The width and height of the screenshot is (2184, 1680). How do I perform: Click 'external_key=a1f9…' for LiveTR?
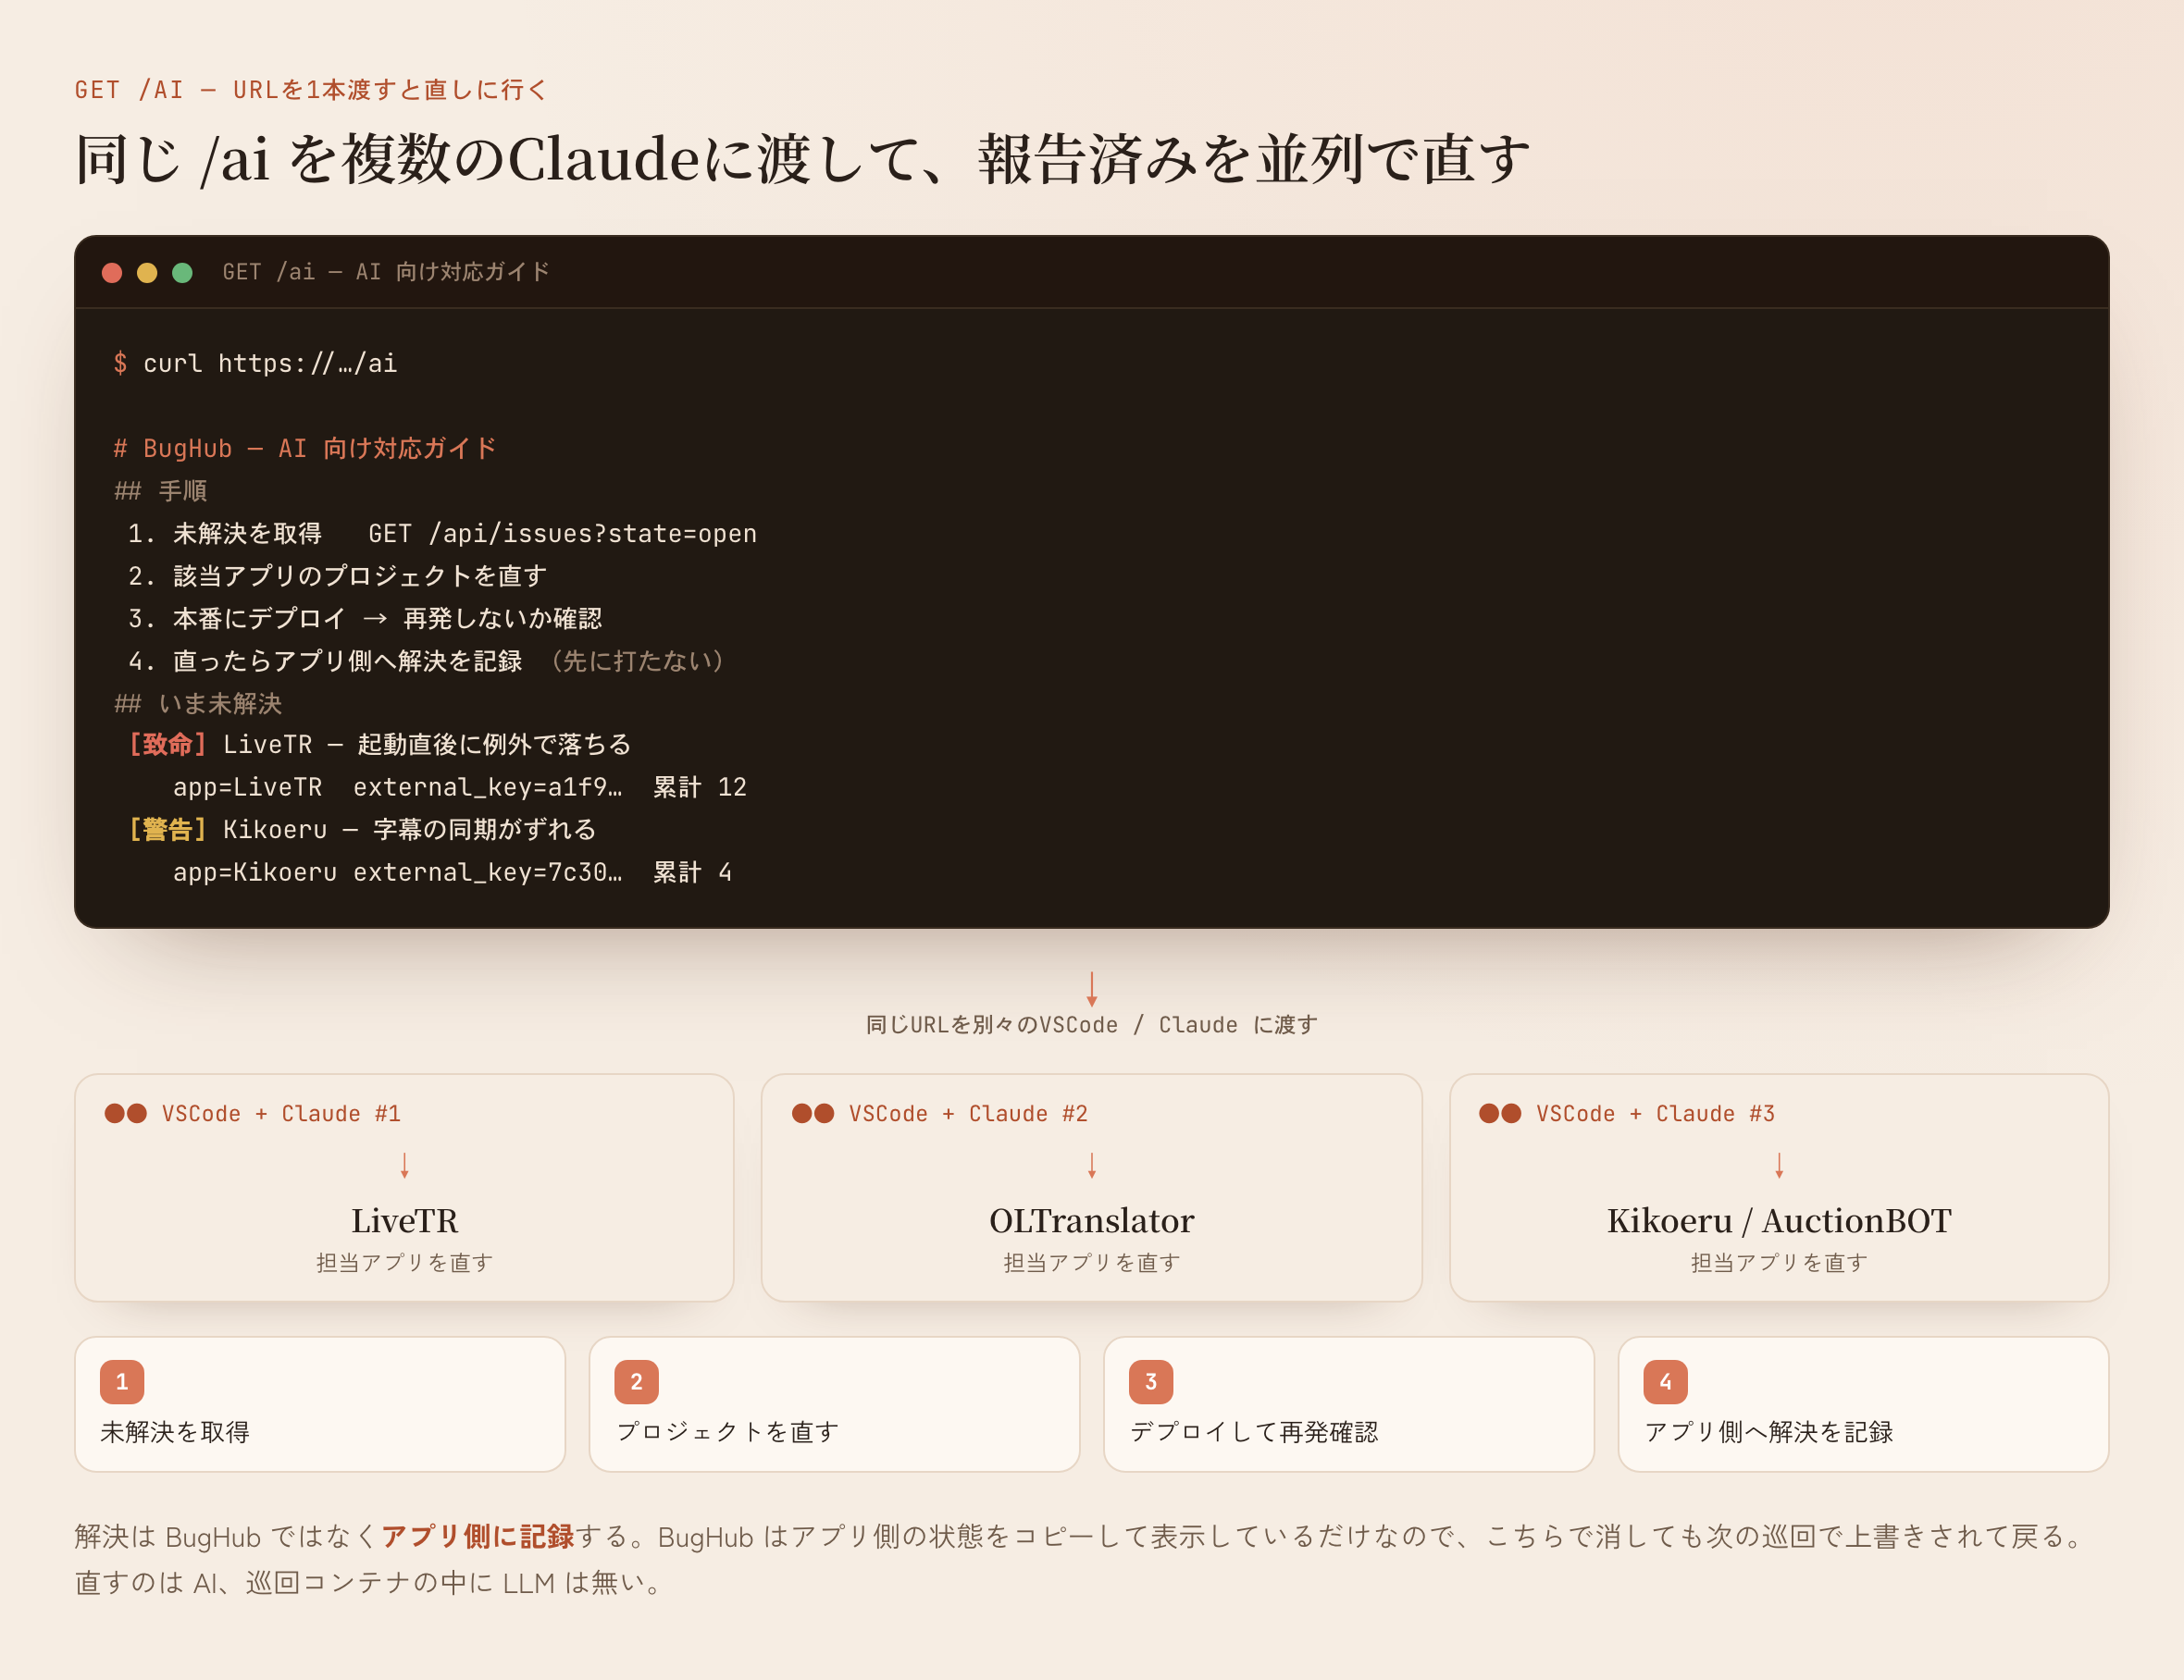click(x=487, y=787)
